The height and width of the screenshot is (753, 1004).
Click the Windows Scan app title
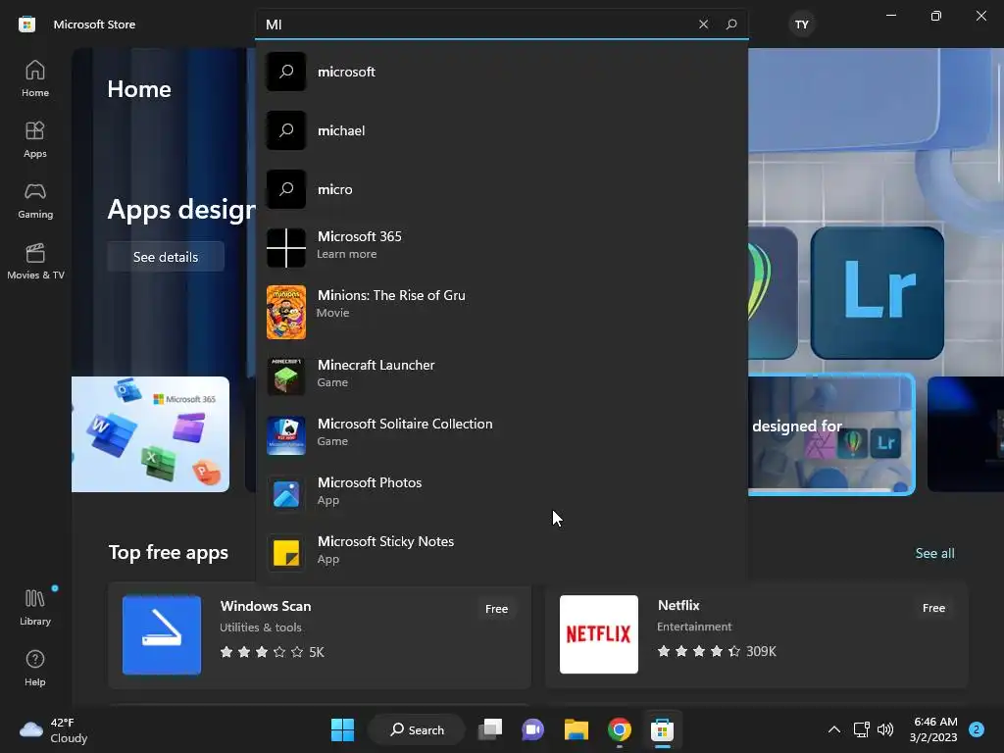coord(266,606)
